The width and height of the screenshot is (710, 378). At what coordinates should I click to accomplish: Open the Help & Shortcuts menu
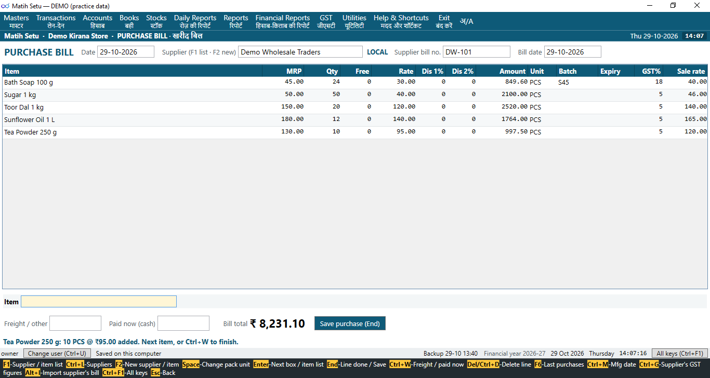coord(401,21)
